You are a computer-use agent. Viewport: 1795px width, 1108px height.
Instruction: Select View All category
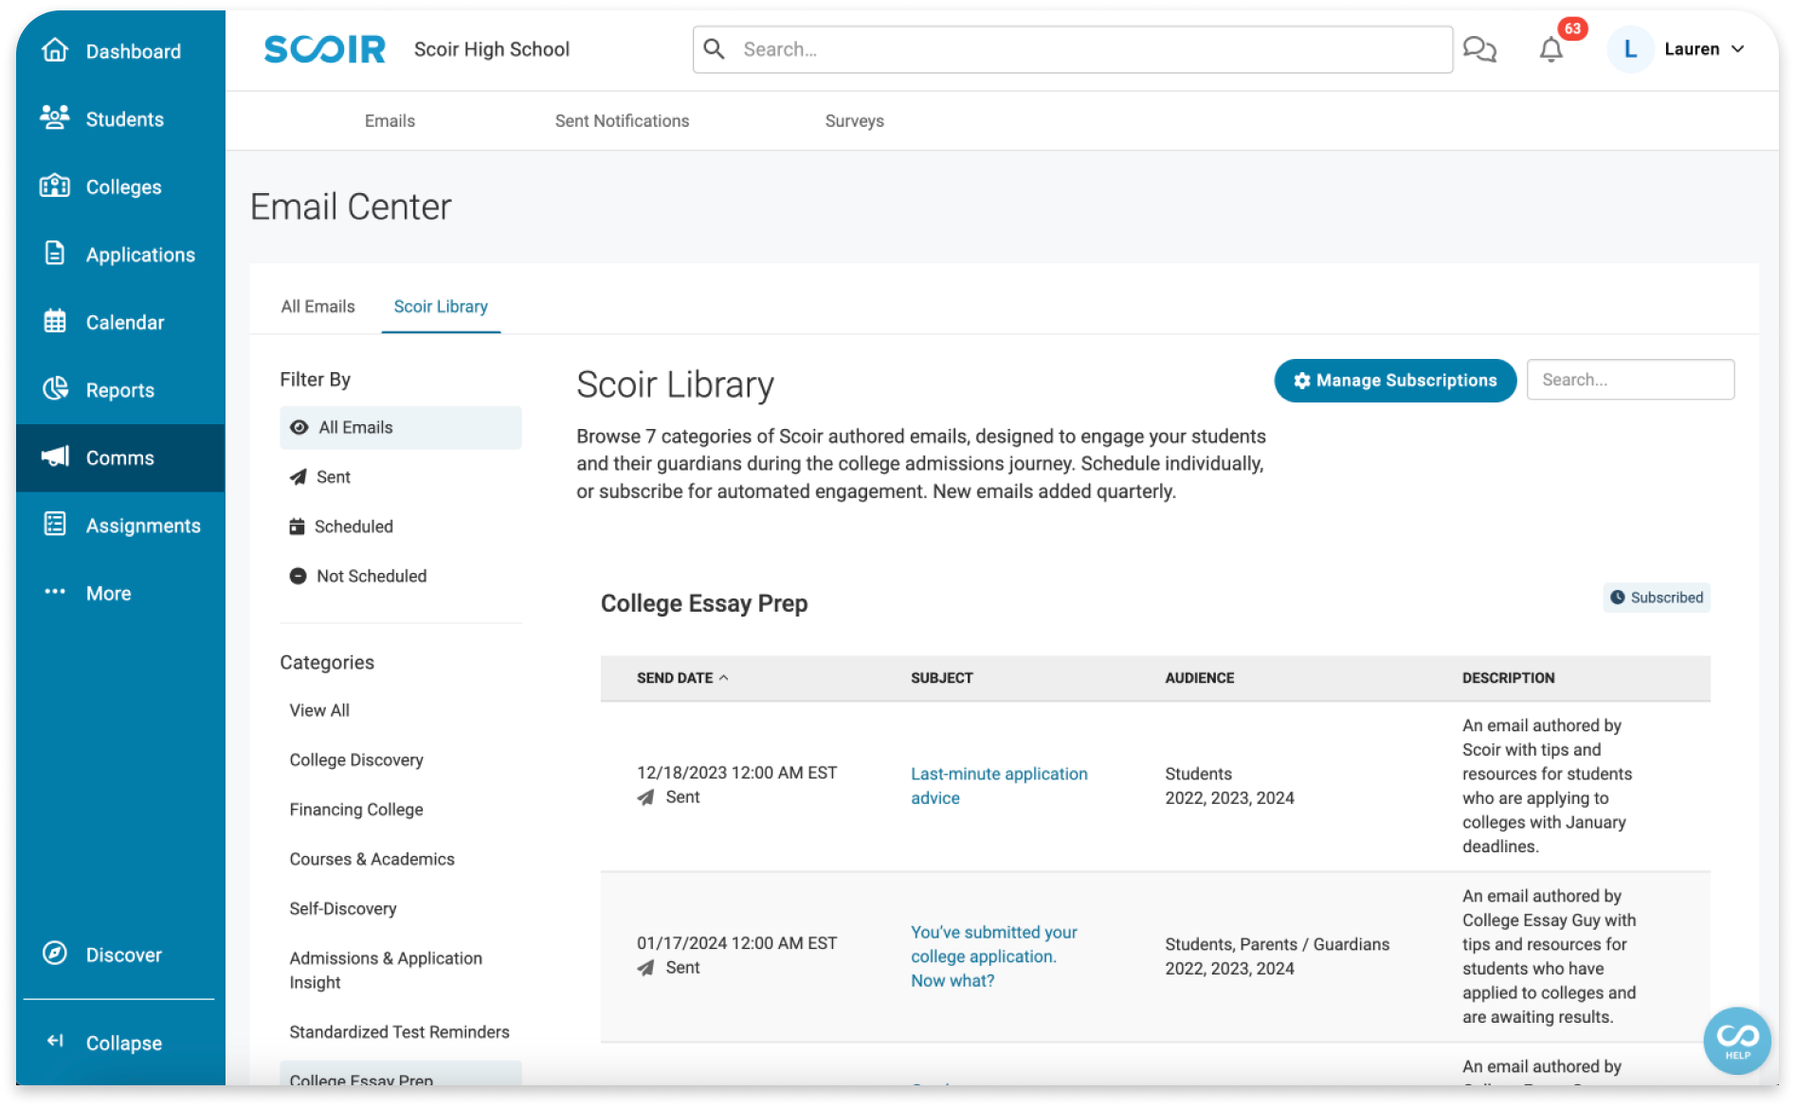319,710
